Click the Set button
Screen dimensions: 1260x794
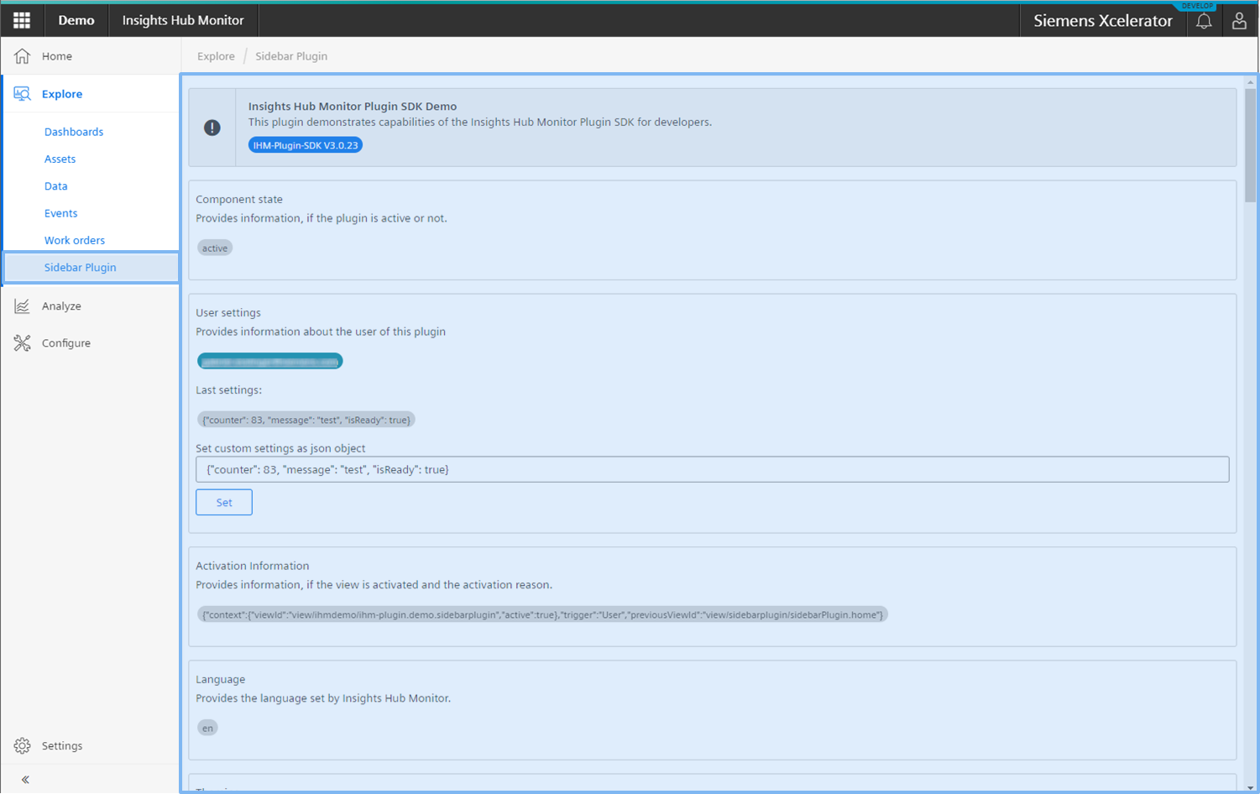coord(224,503)
